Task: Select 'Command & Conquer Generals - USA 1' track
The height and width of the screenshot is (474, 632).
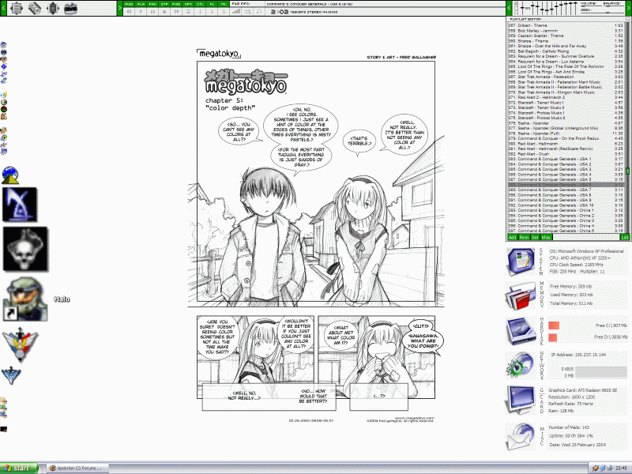Action: 566,159
